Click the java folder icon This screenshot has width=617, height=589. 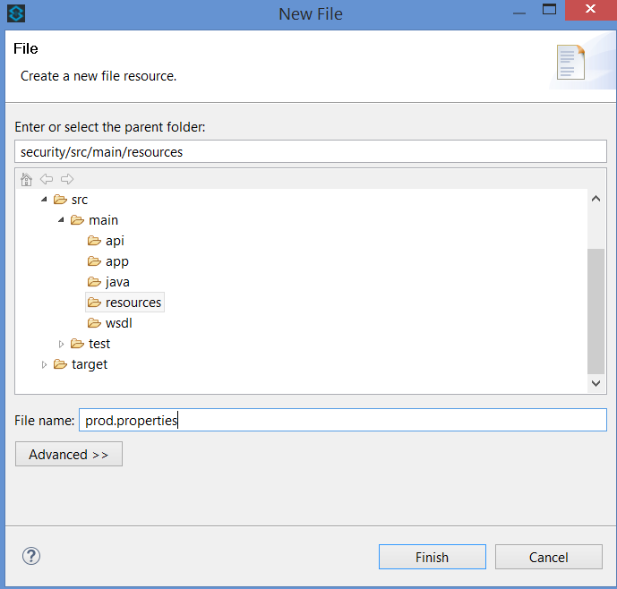tap(94, 282)
